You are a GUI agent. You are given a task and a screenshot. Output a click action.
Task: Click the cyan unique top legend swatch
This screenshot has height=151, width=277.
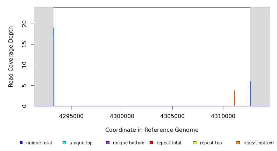pyautogui.click(x=64, y=143)
